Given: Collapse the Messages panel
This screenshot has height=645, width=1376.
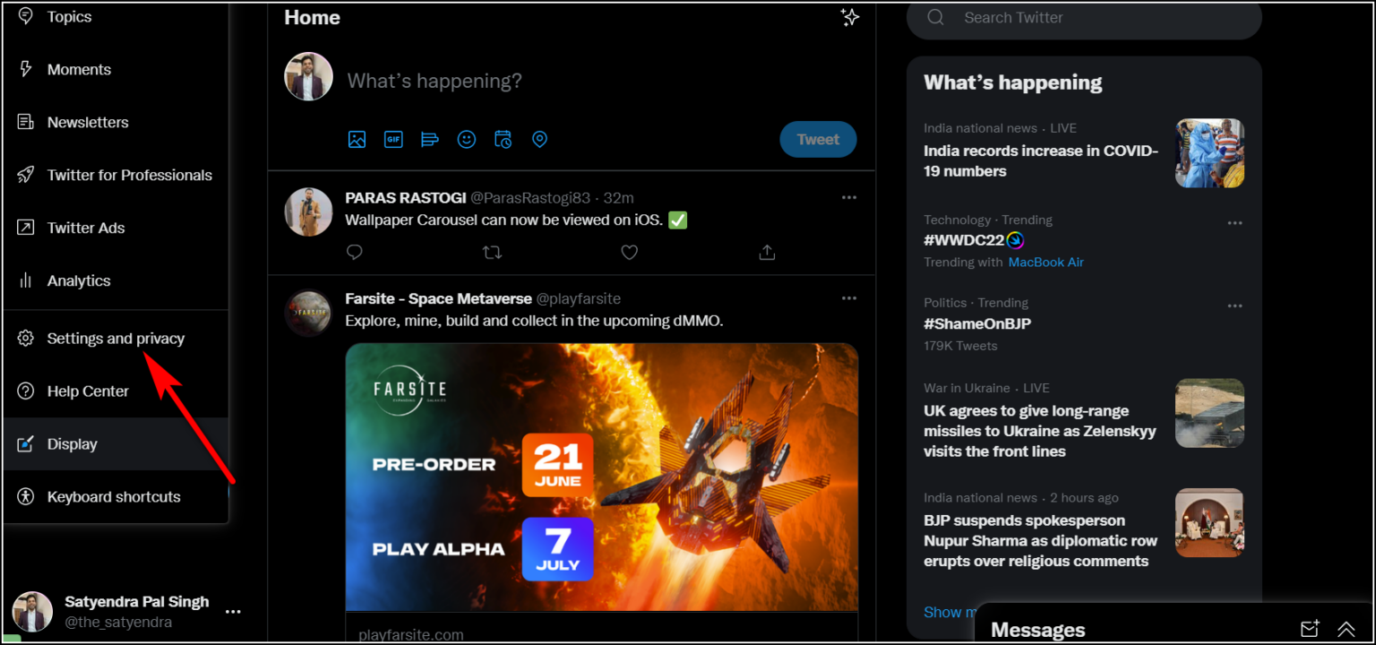Looking at the screenshot, I should coord(1346,629).
